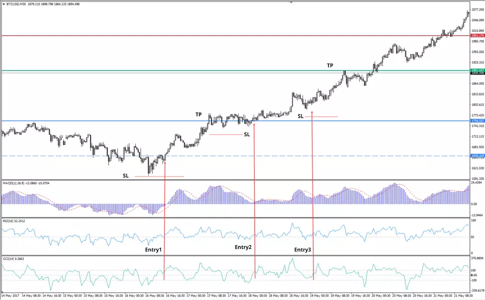Click the 21 May 08:30 label on the time axis

(x=463, y=296)
